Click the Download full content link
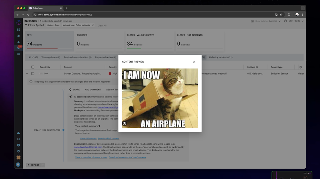This screenshot has width=320, height=179. point(109,139)
